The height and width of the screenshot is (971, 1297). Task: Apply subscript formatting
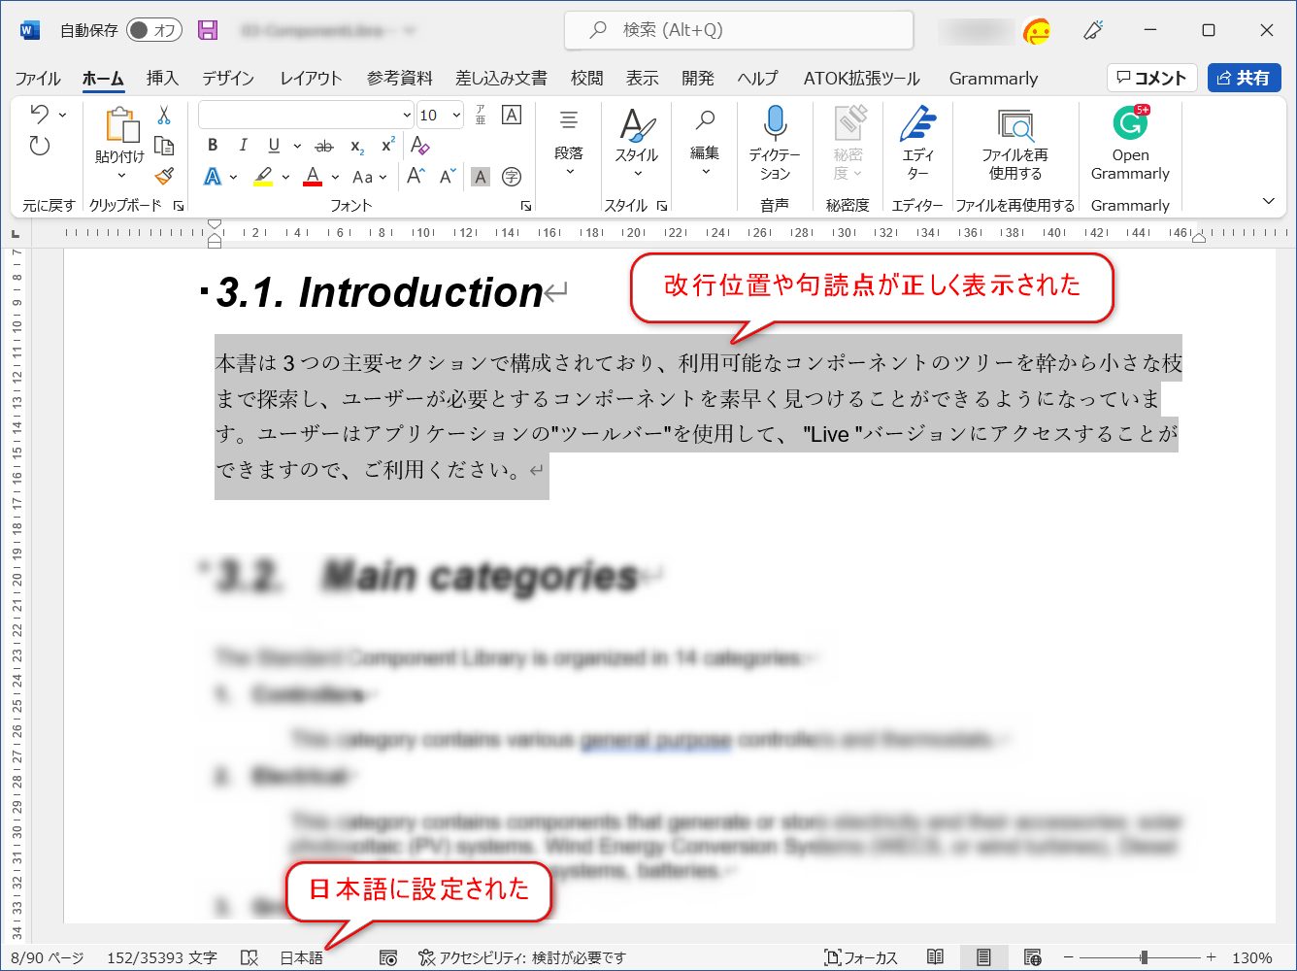point(357,146)
